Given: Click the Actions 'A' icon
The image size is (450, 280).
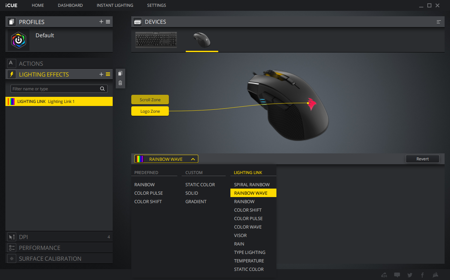Looking at the screenshot, I should pos(11,63).
